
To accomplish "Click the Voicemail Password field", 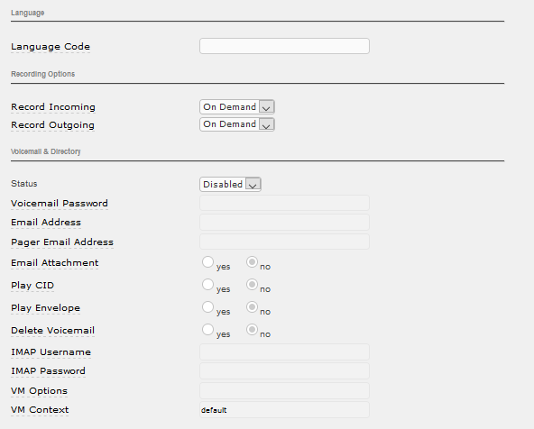I will [x=284, y=203].
